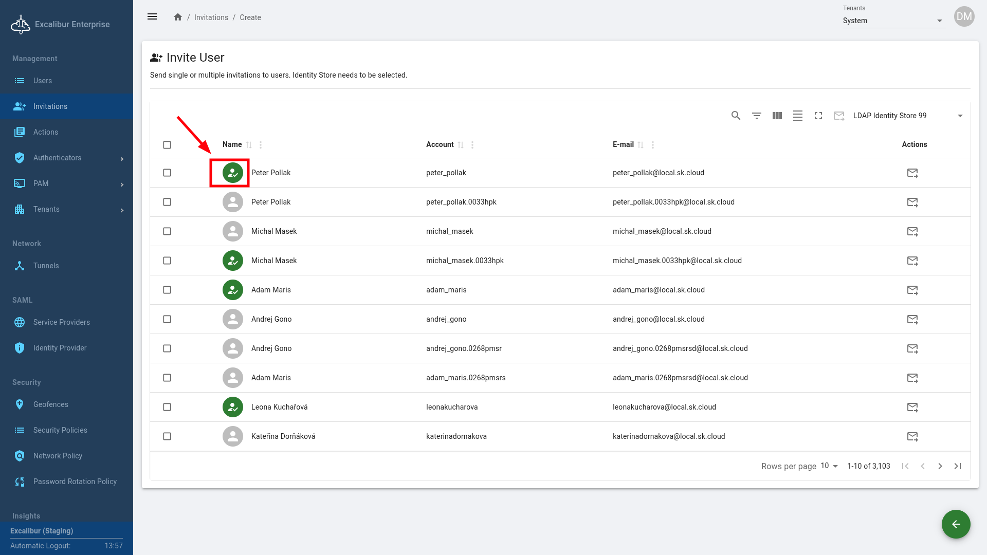Screen dimensions: 987x555
Task: Select all rows with header checkbox
Action: point(167,145)
